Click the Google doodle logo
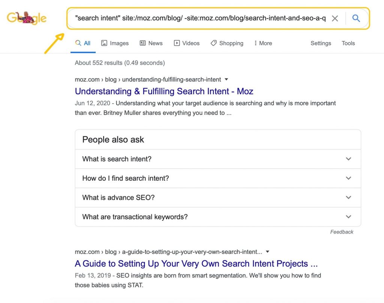Image resolution: width=384 pixels, height=303 pixels. (27, 18)
